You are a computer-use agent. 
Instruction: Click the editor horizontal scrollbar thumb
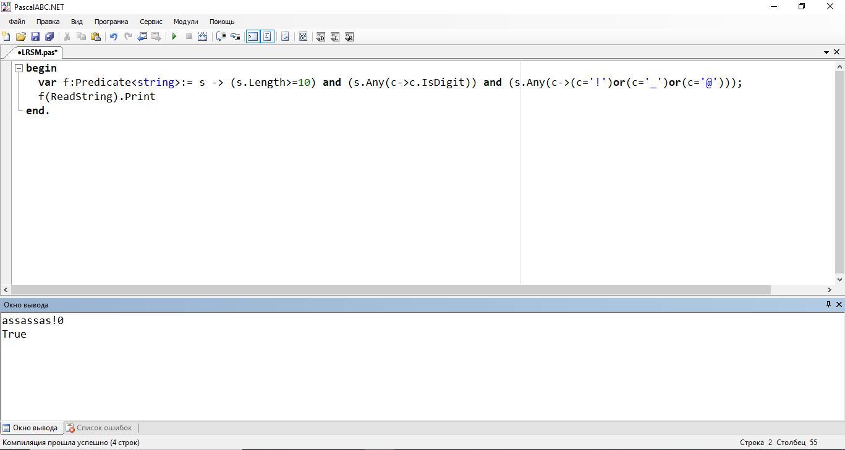point(391,290)
